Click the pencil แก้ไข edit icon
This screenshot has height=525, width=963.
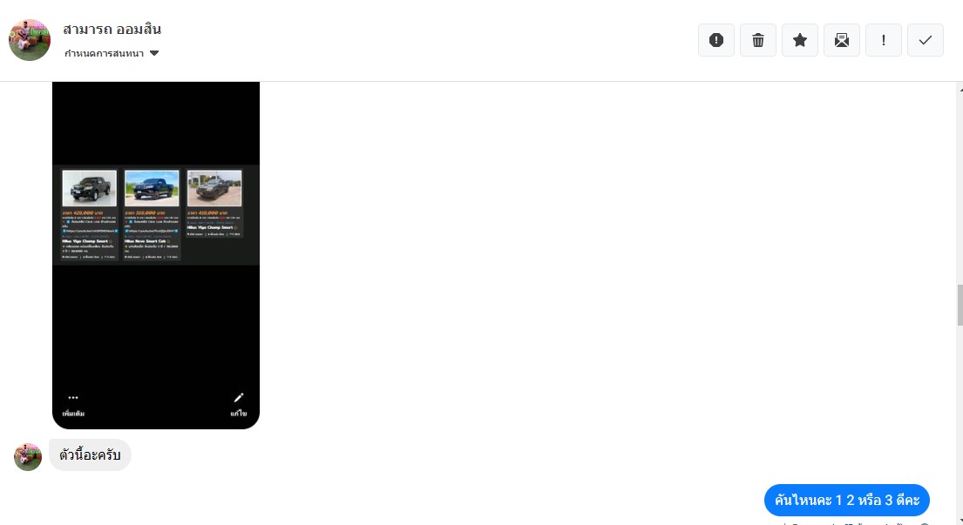point(238,405)
